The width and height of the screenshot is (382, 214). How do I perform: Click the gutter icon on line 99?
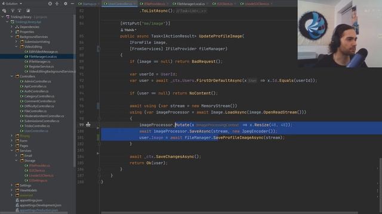tap(88, 125)
